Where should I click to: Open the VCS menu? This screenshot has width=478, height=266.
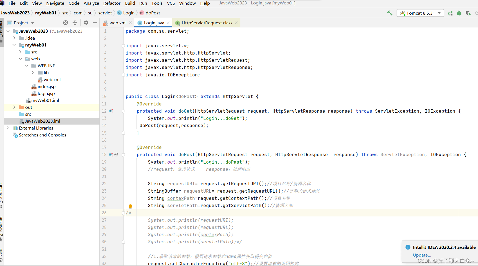click(171, 3)
